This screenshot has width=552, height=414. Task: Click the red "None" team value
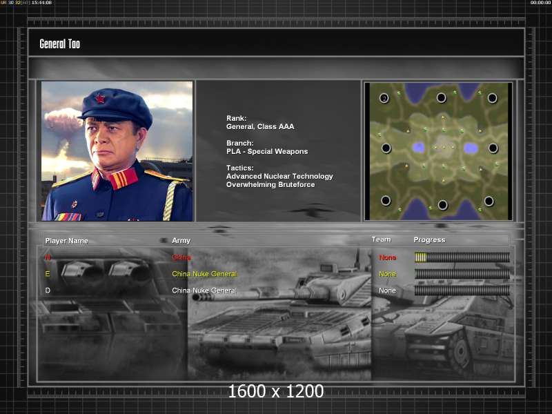[387, 257]
